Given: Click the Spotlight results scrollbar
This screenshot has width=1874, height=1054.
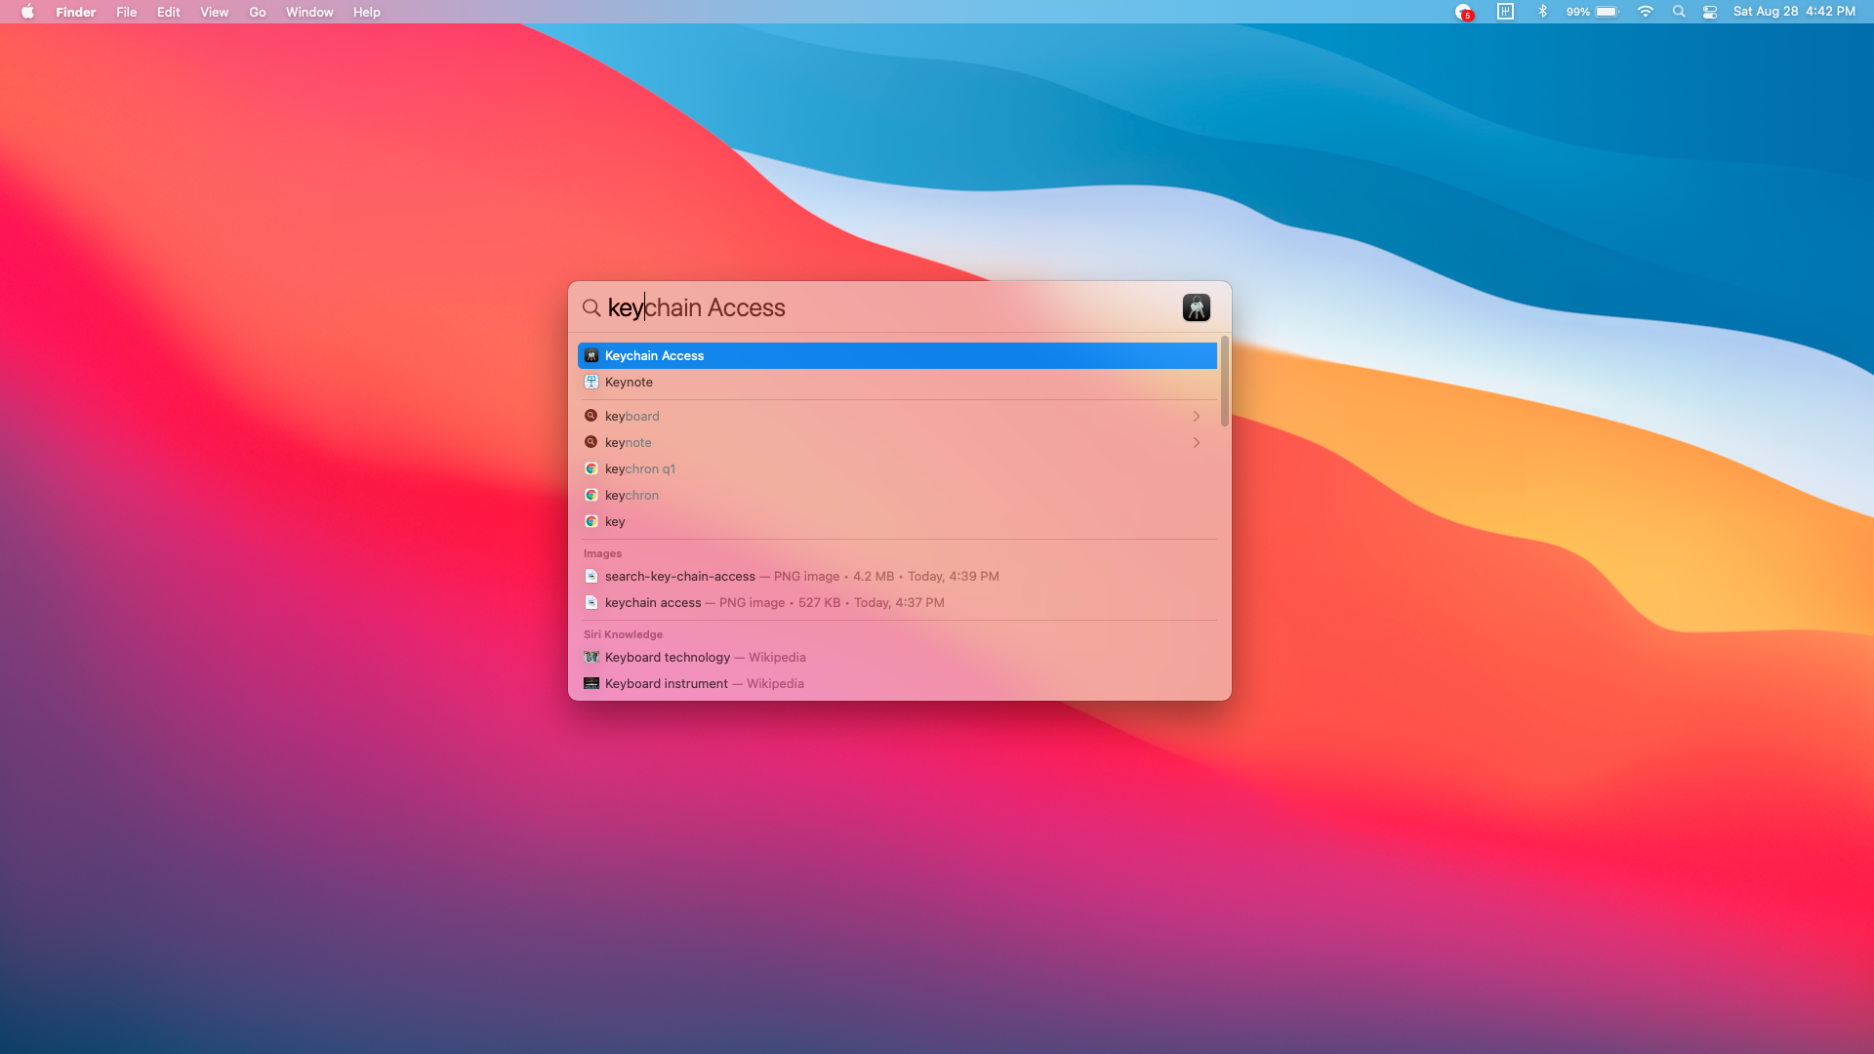Looking at the screenshot, I should click(1224, 382).
